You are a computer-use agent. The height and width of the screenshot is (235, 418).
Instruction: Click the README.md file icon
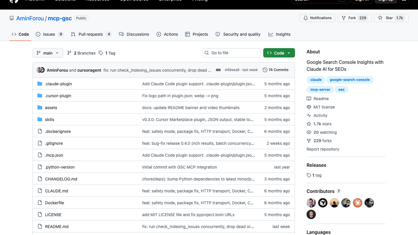click(x=40, y=226)
